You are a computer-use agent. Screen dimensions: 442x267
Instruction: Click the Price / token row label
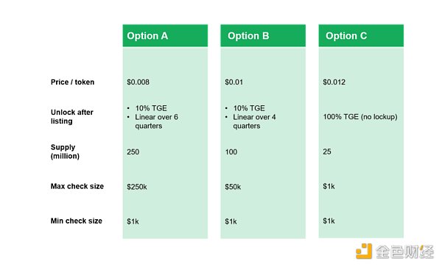coord(72,82)
